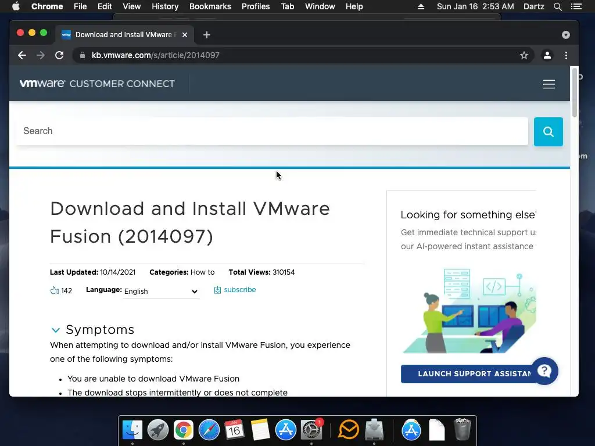The width and height of the screenshot is (595, 446).
Task: Reload the current page
Action: tap(59, 55)
